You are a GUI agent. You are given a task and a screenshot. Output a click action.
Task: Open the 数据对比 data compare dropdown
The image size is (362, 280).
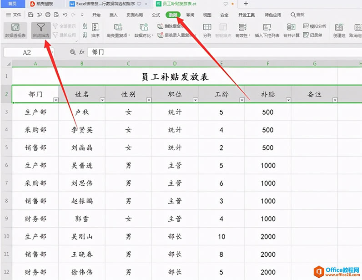[x=144, y=31]
